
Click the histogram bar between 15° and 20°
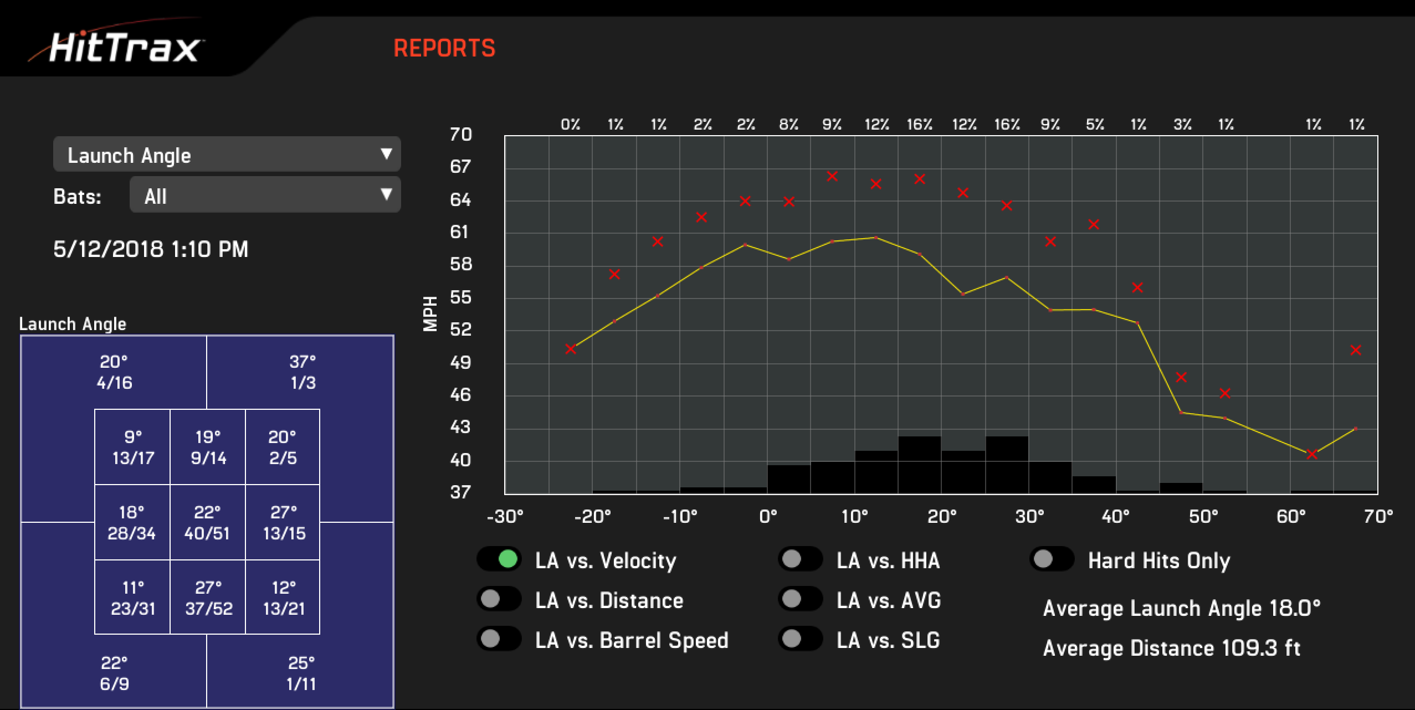(920, 465)
